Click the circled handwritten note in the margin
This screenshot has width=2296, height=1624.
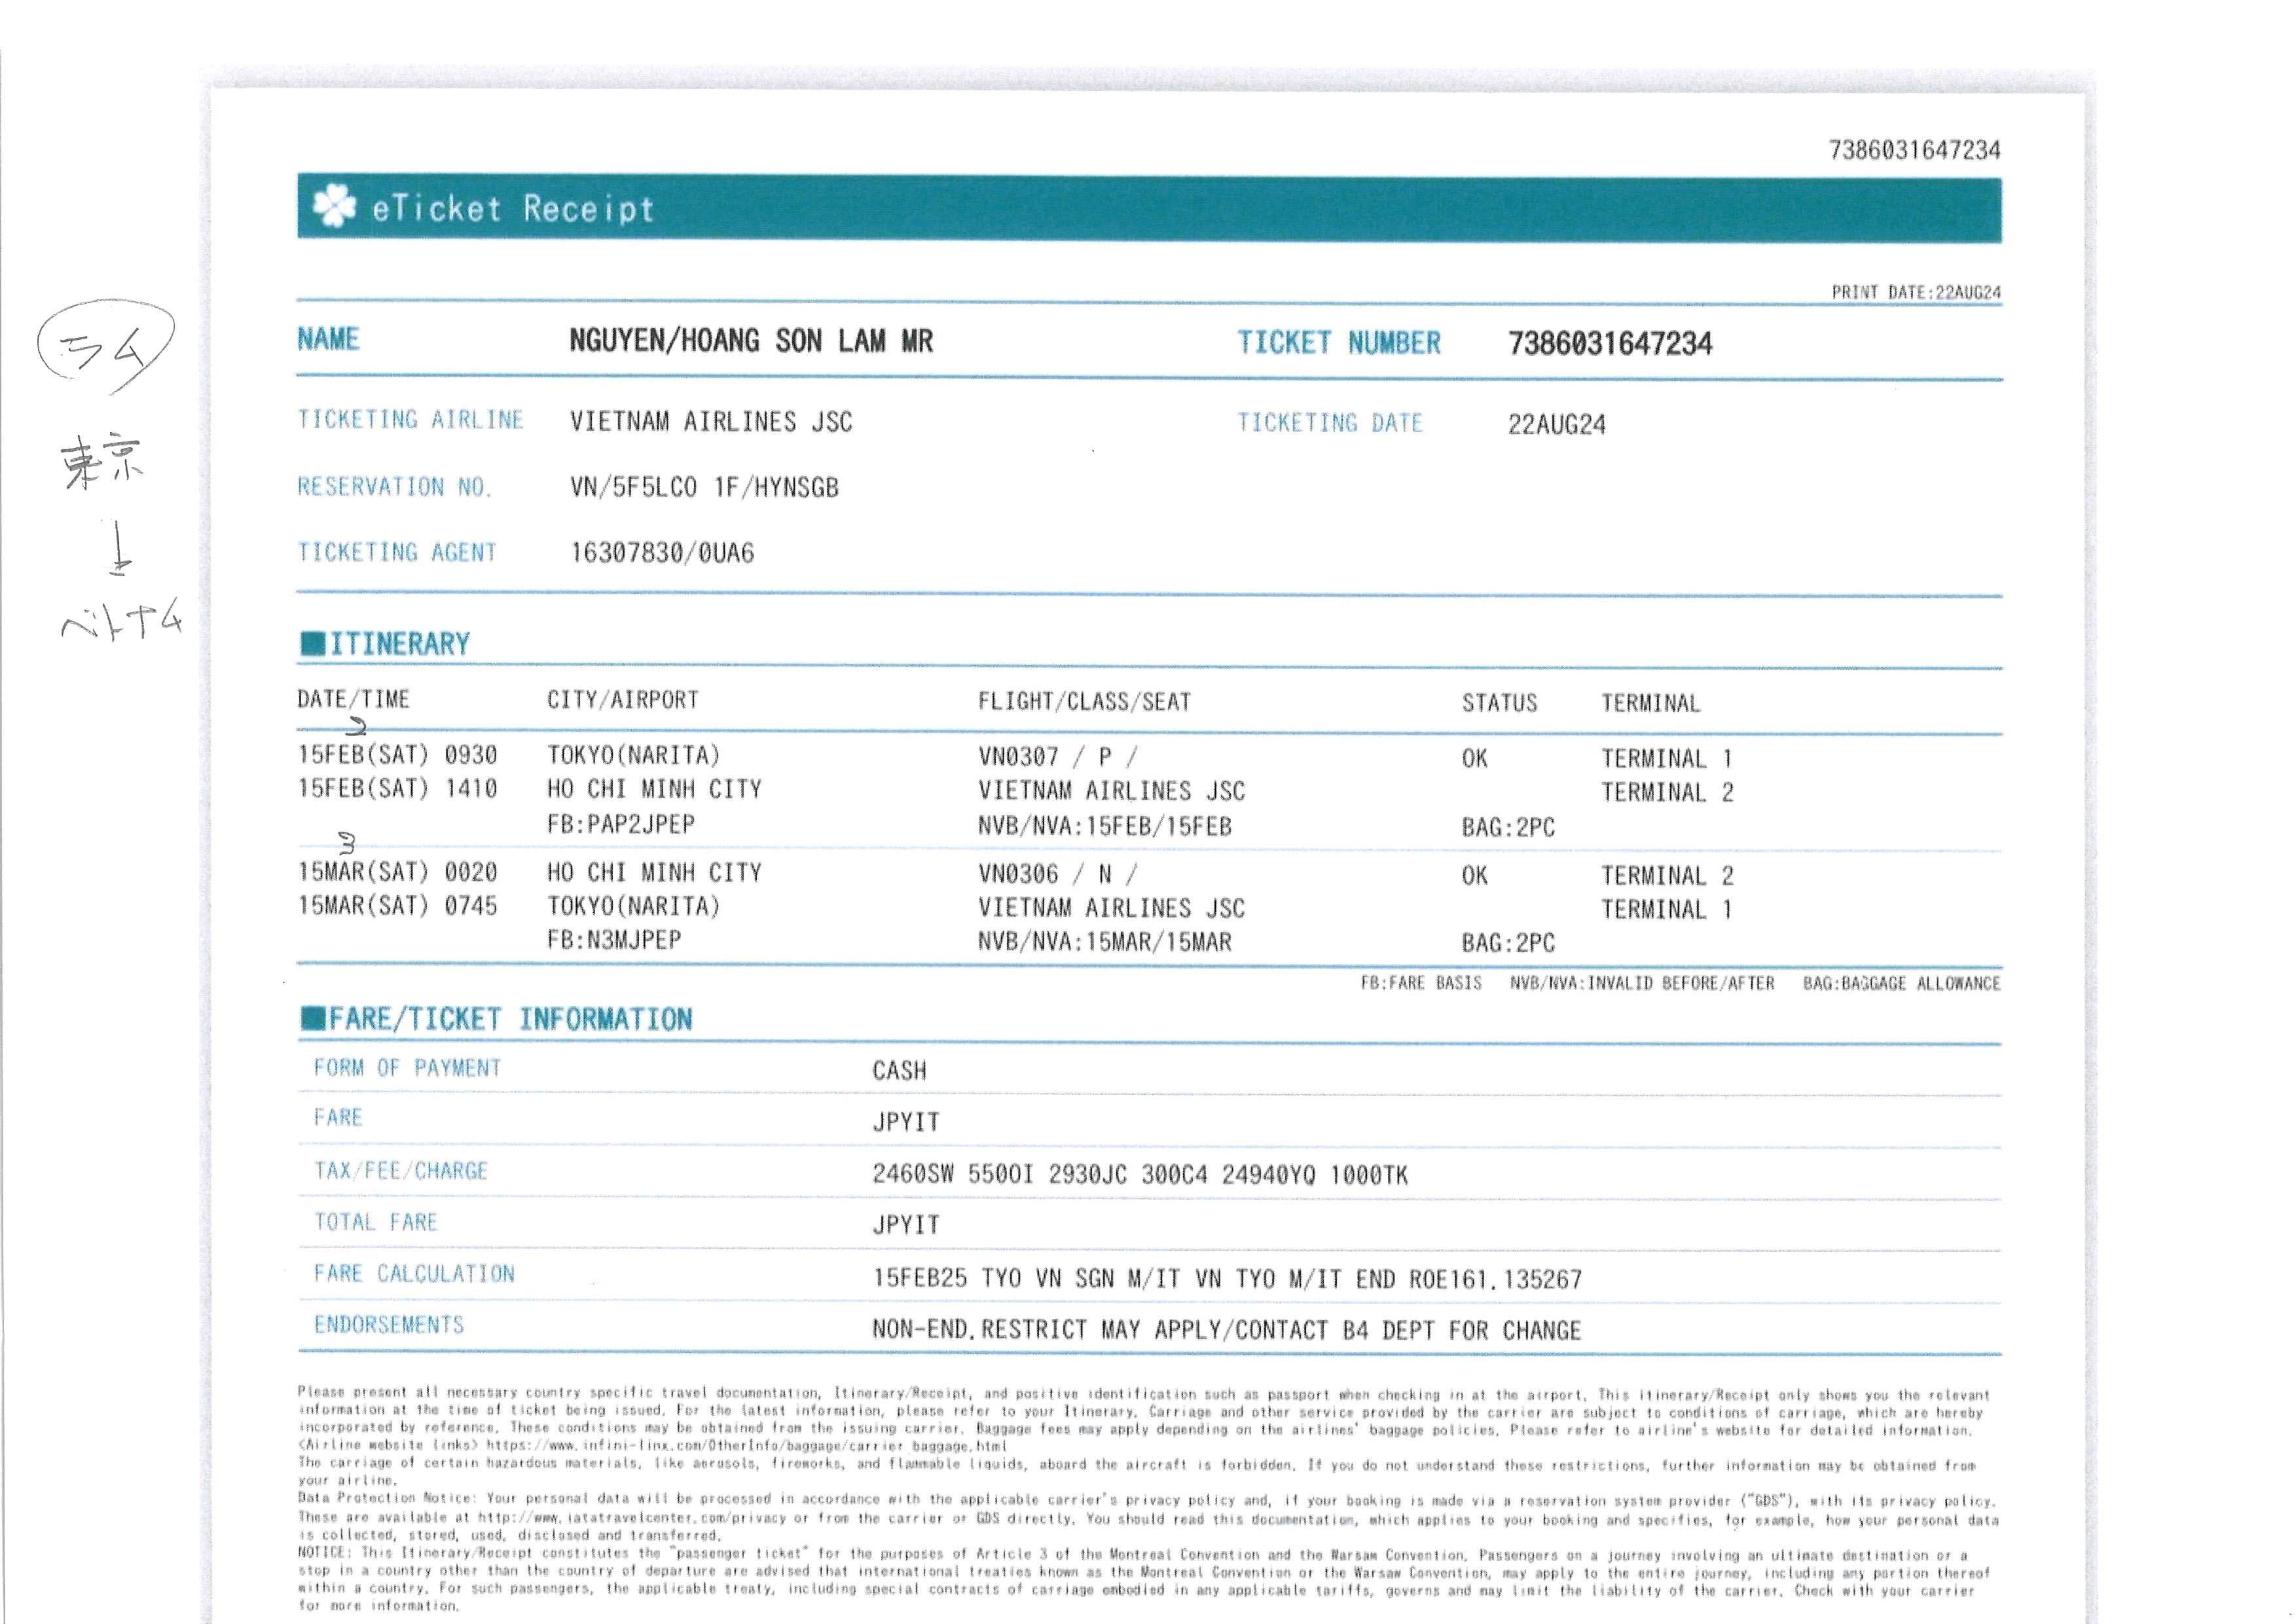click(x=105, y=346)
